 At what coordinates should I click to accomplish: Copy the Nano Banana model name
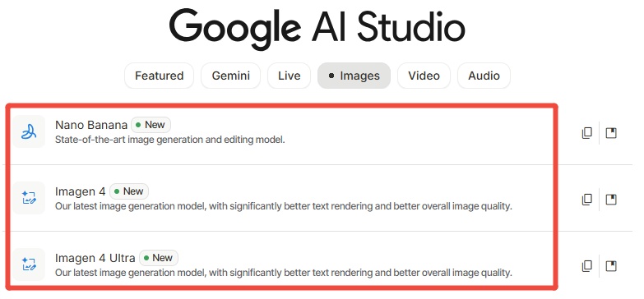(587, 133)
